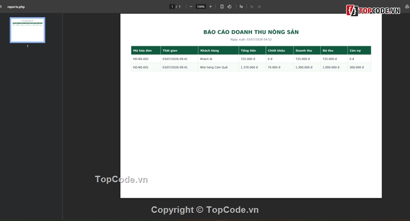Activate the draw annotation tool
The image size is (410, 221).
point(241,6)
